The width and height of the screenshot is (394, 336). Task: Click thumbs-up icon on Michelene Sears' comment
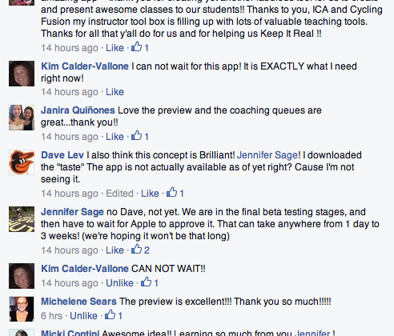click(110, 314)
